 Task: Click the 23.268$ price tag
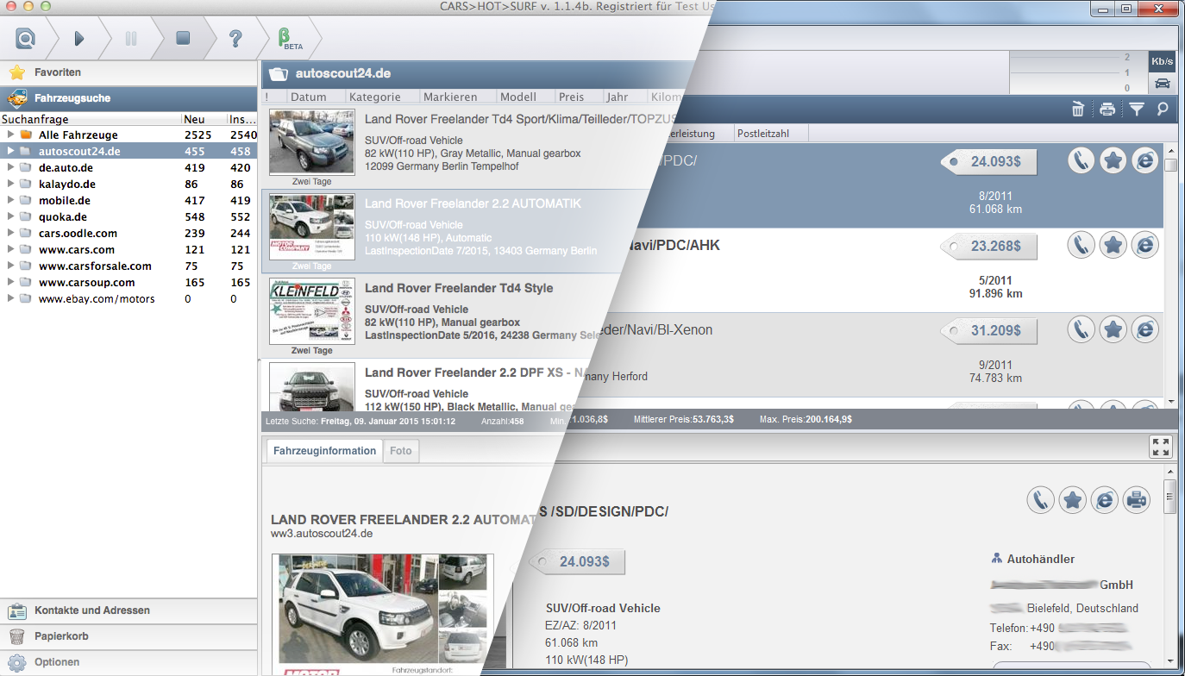click(988, 247)
